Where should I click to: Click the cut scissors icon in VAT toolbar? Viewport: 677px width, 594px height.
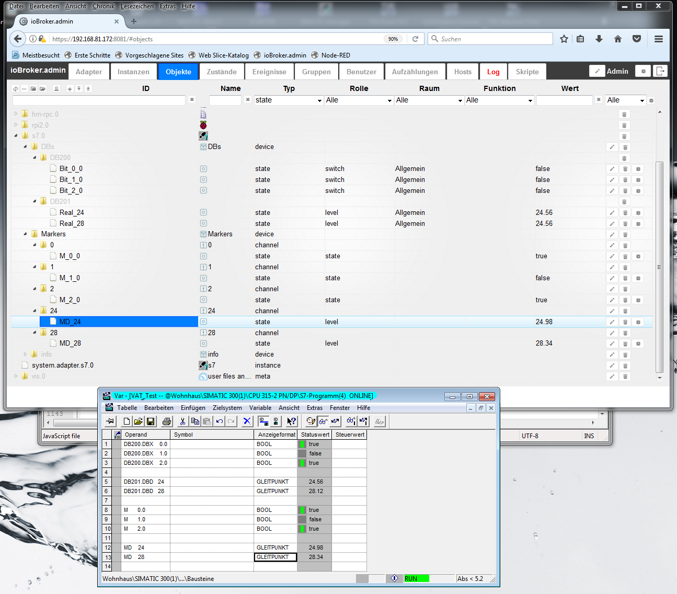(182, 421)
